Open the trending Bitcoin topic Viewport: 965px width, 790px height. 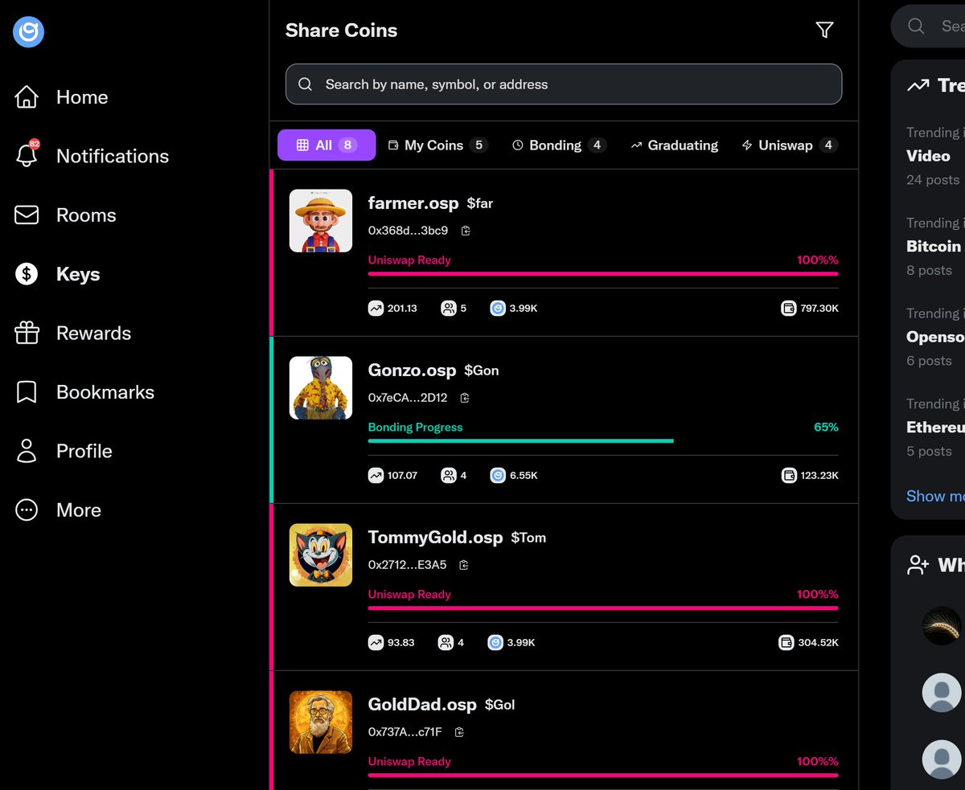pos(933,246)
